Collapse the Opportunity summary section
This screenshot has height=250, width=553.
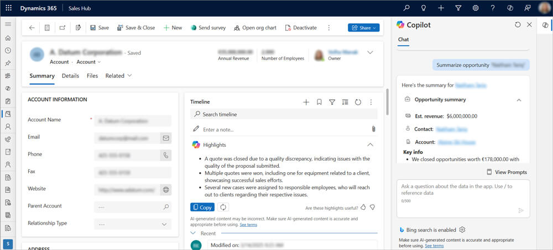point(519,100)
